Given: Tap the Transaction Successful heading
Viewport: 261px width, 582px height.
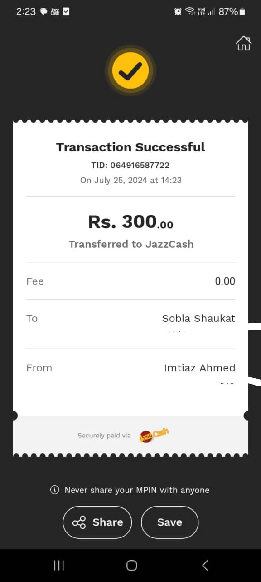Looking at the screenshot, I should coord(130,147).
